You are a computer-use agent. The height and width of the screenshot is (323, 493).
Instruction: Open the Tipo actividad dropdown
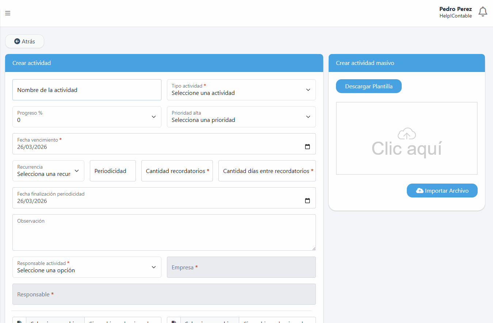point(241,90)
